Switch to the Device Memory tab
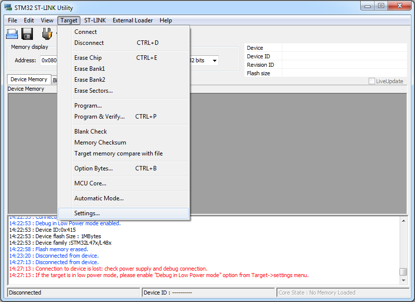415x302 pixels. click(x=29, y=79)
